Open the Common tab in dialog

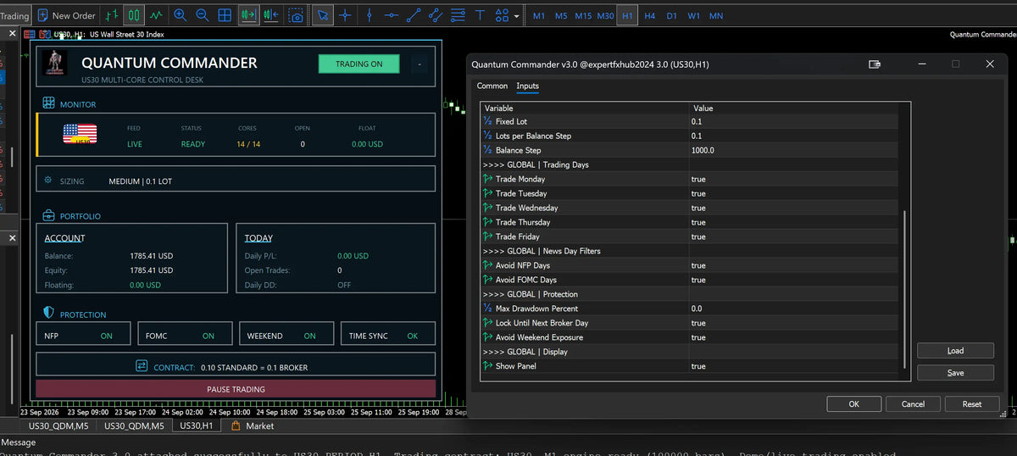492,86
